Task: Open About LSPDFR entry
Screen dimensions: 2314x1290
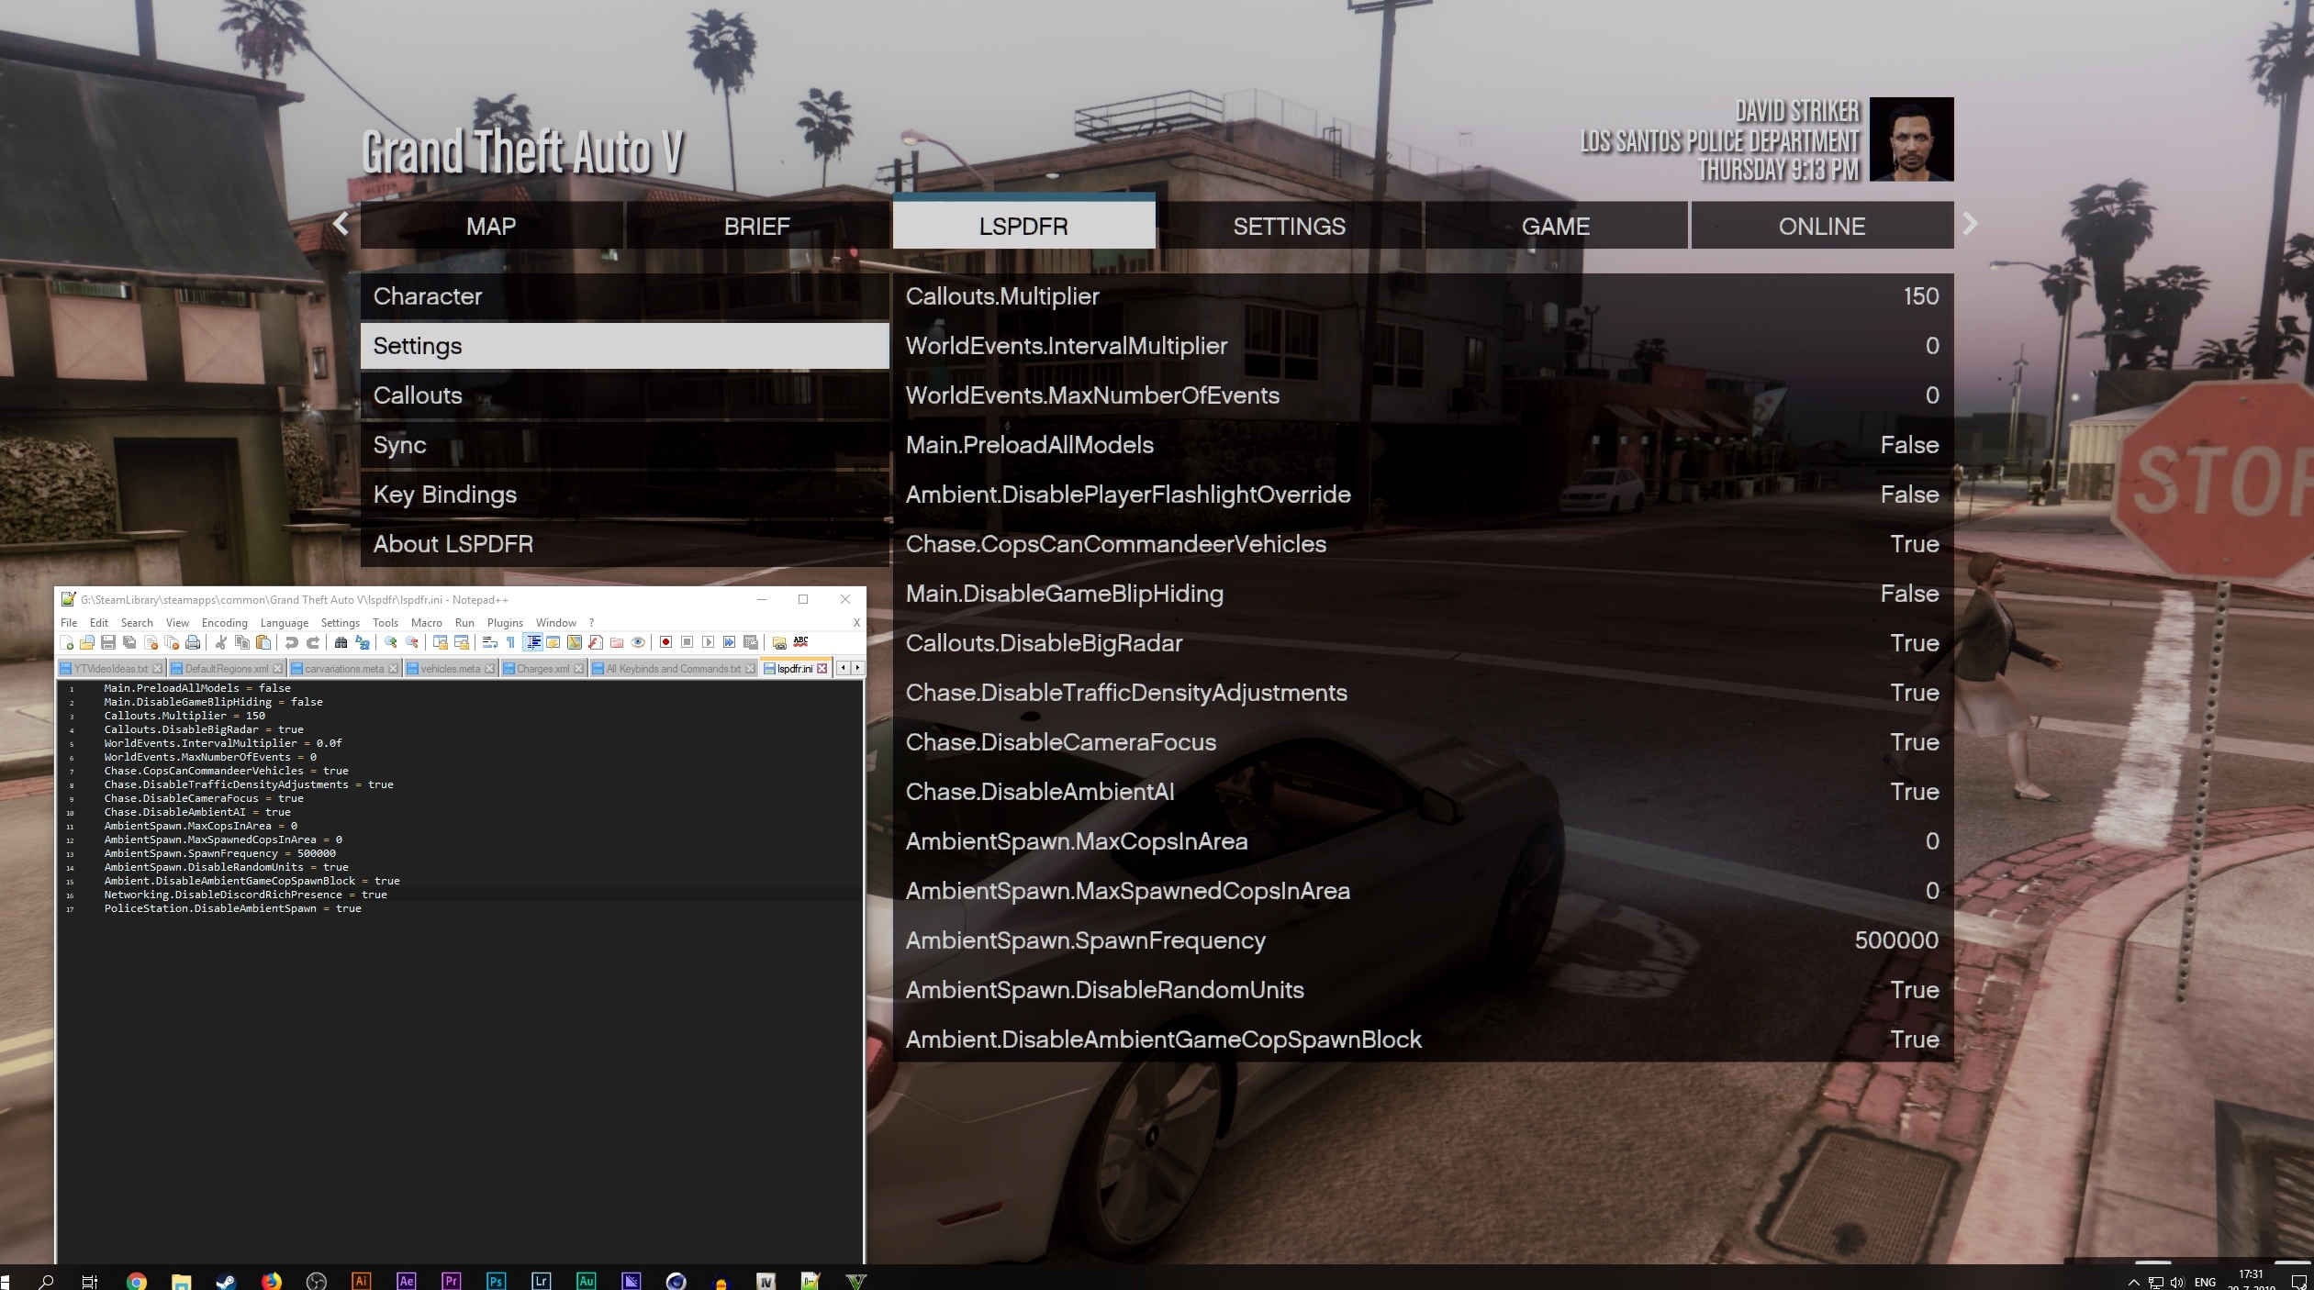Action: click(x=453, y=544)
